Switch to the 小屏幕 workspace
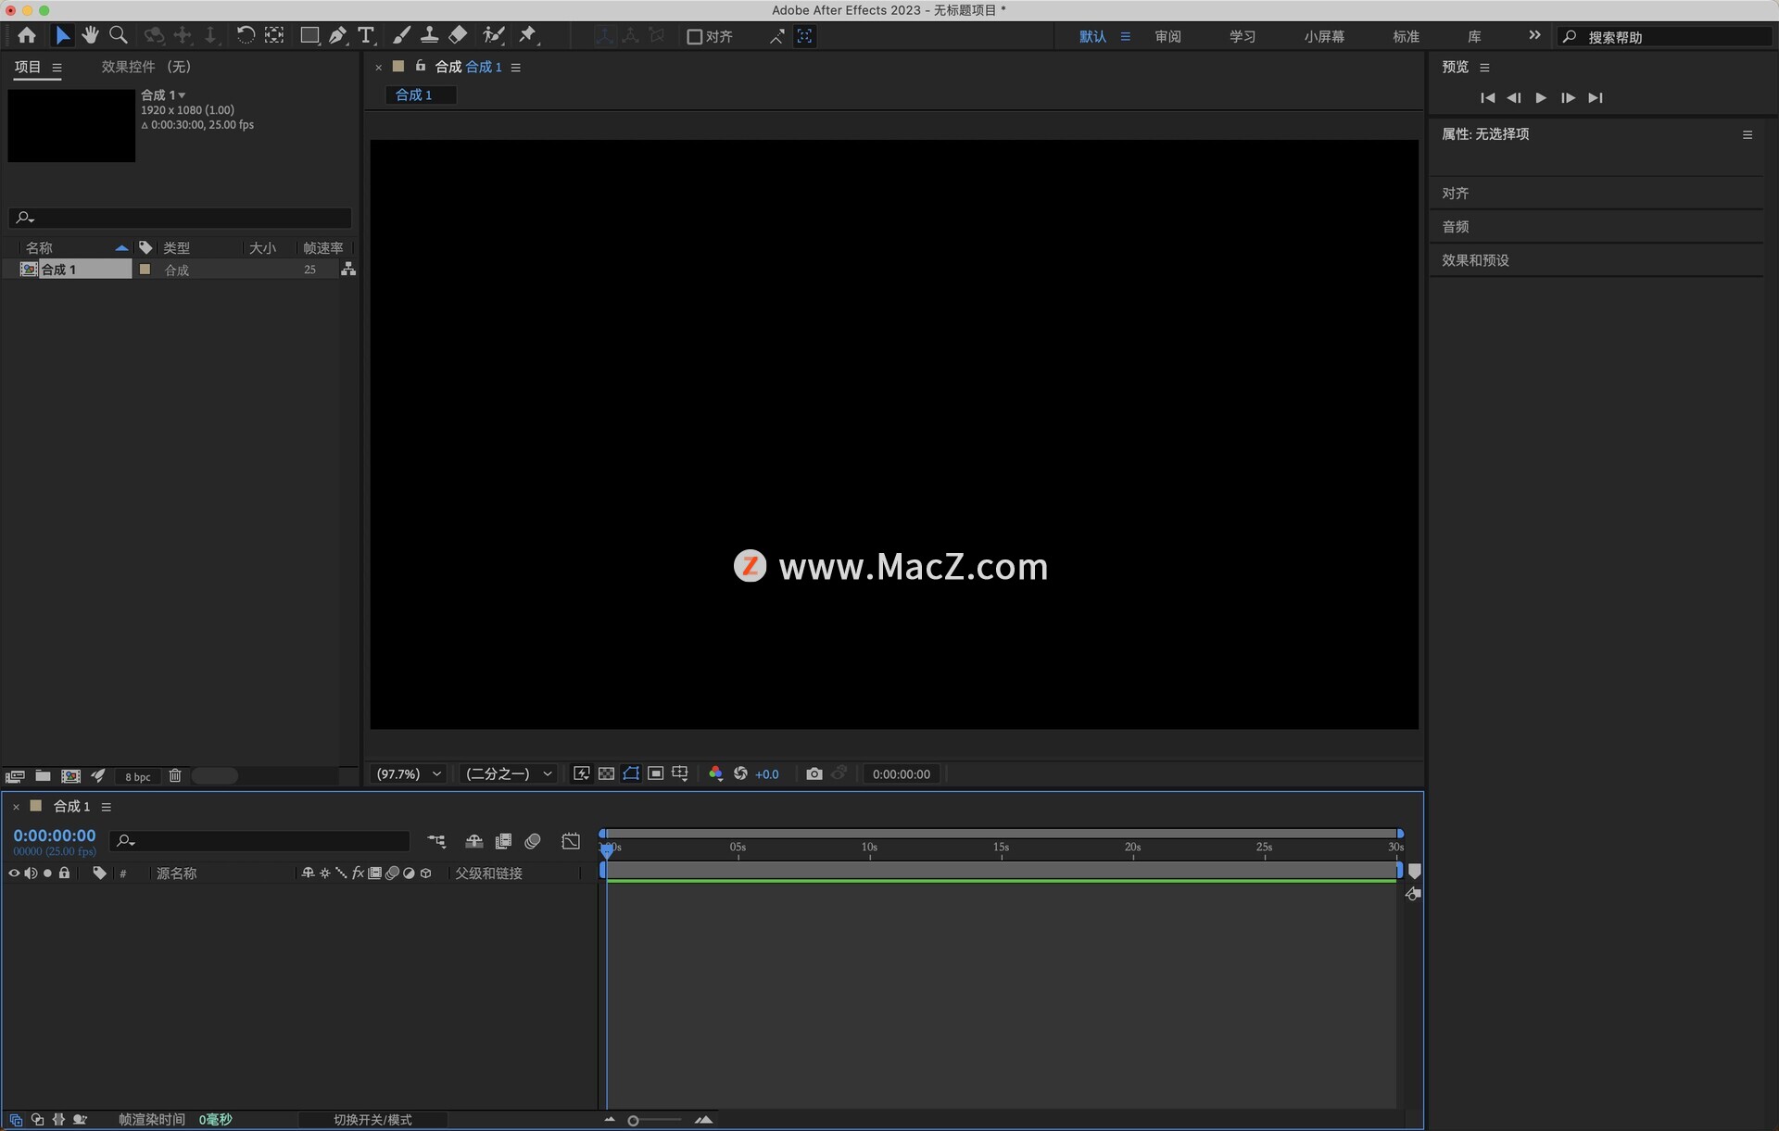Image resolution: width=1779 pixels, height=1131 pixels. click(1324, 36)
